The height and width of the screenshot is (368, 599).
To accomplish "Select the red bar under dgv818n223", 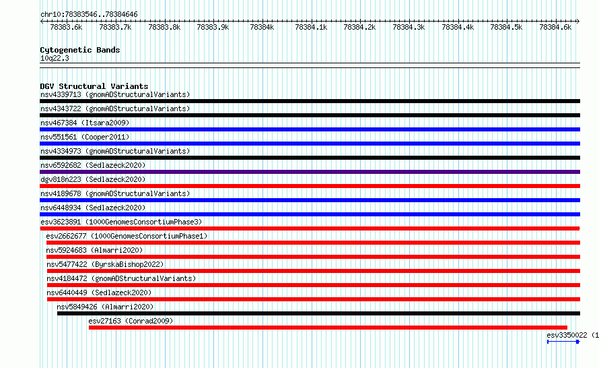I will (x=310, y=186).
